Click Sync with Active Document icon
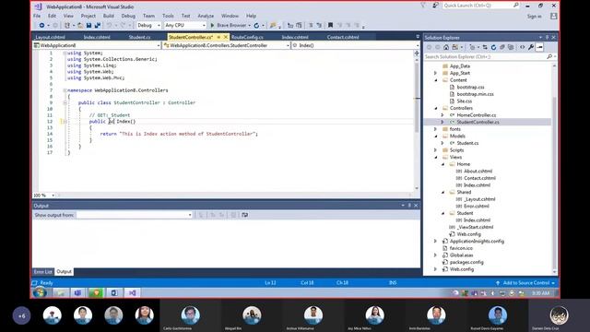 (485, 47)
